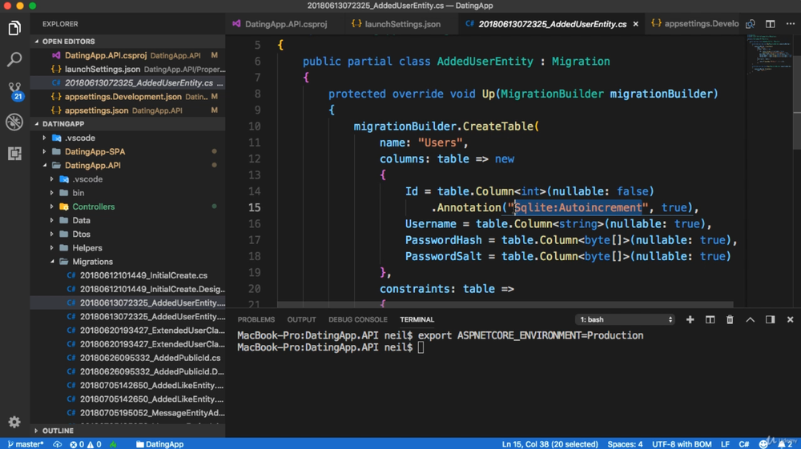Open the Debug view icon

(x=14, y=122)
